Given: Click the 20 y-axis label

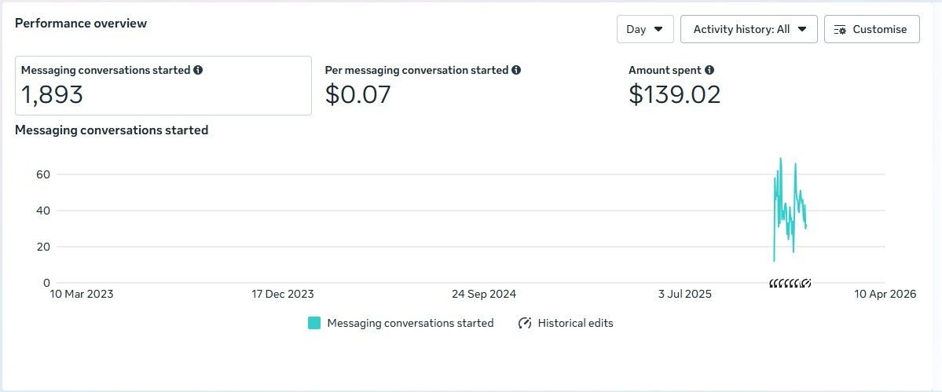Looking at the screenshot, I should click(x=42, y=247).
